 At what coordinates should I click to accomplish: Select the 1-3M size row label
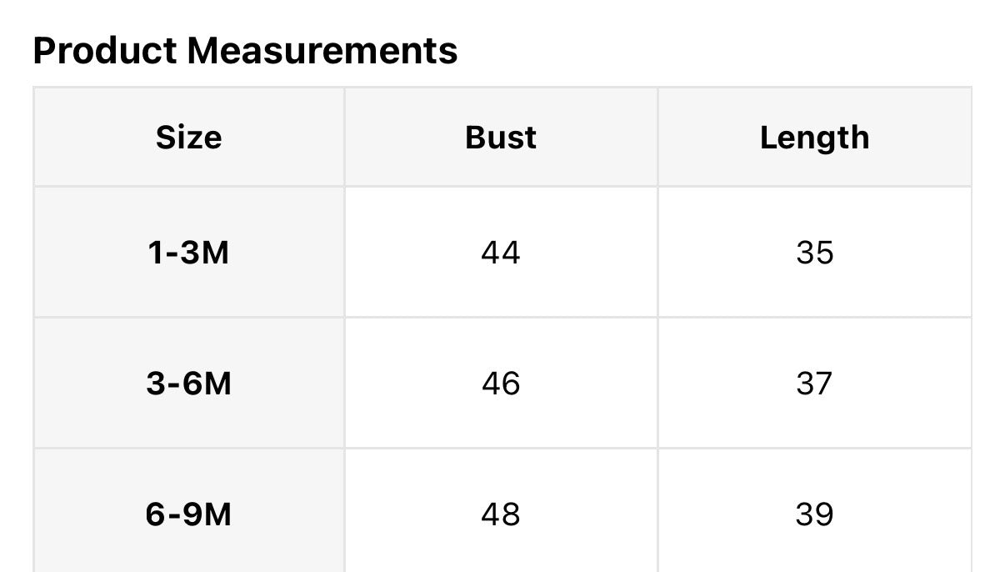[189, 252]
